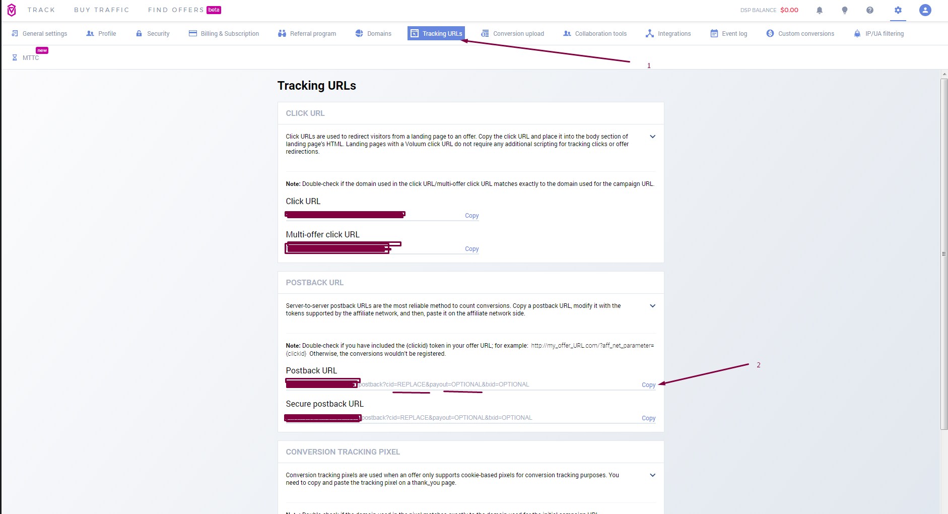948x514 pixels.
Task: Copy the Click URL
Action: pyautogui.click(x=471, y=216)
